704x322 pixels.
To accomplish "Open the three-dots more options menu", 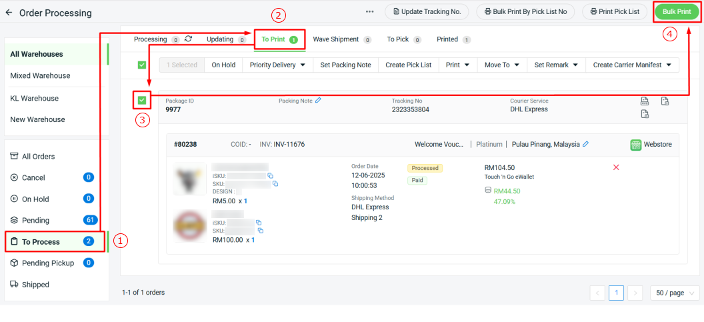I will 370,12.
